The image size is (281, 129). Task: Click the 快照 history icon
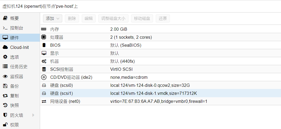coord(5,105)
